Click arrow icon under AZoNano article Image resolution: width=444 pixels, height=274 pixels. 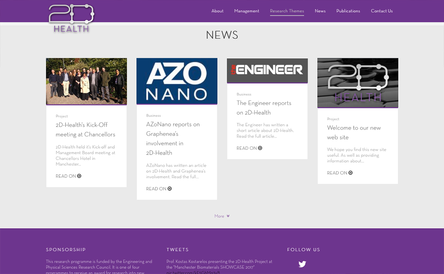click(x=170, y=189)
